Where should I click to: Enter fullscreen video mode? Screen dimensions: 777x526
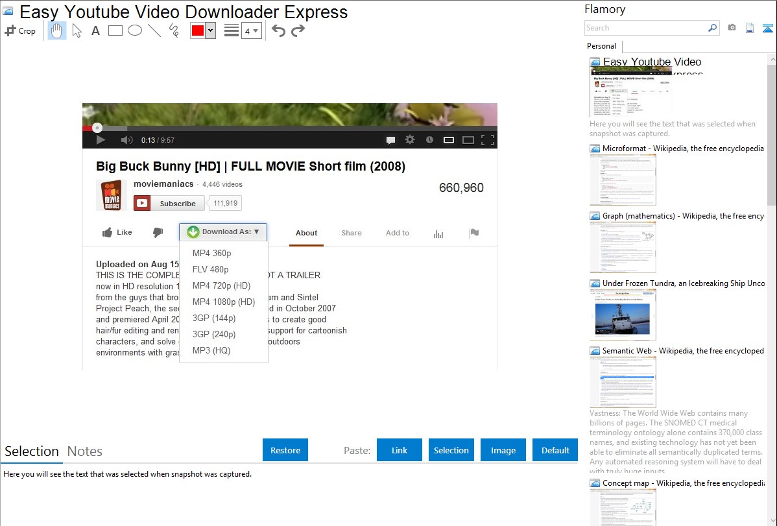488,140
